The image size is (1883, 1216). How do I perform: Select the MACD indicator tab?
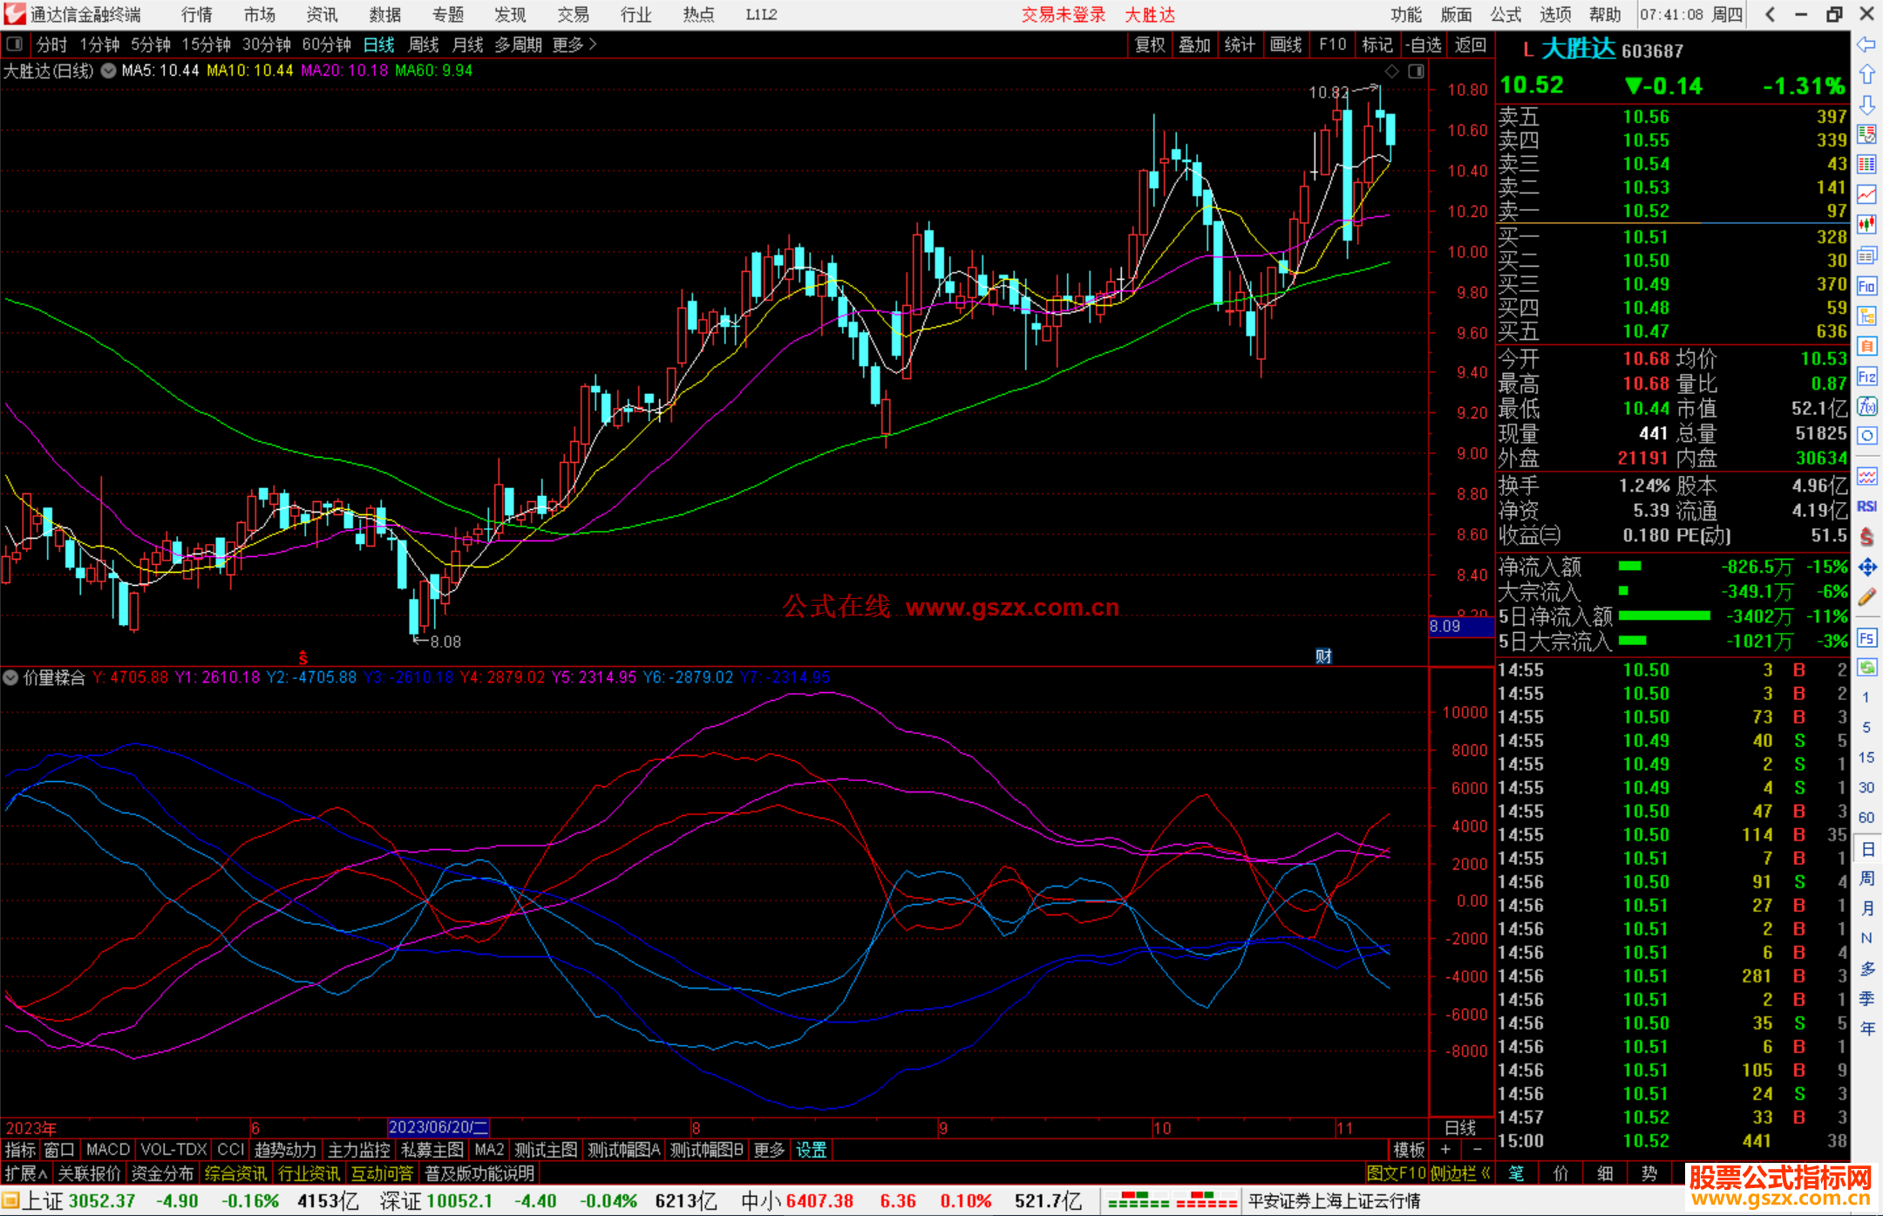coord(107,1150)
